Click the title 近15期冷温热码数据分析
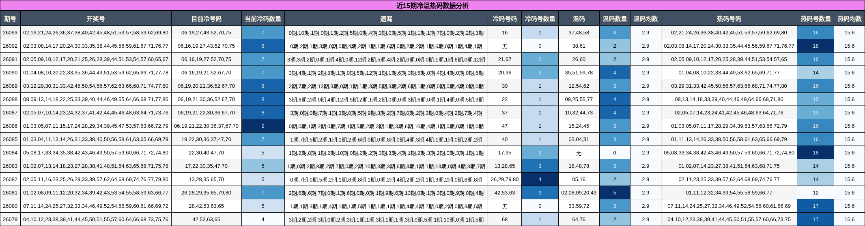This screenshot has height=226, width=865. pos(432,6)
